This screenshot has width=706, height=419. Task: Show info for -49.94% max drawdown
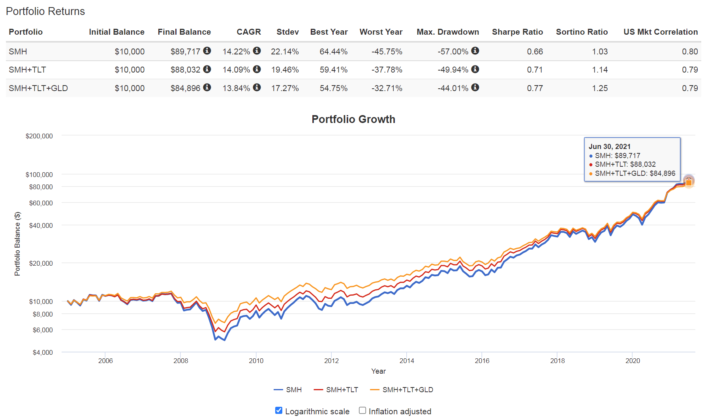pos(475,69)
